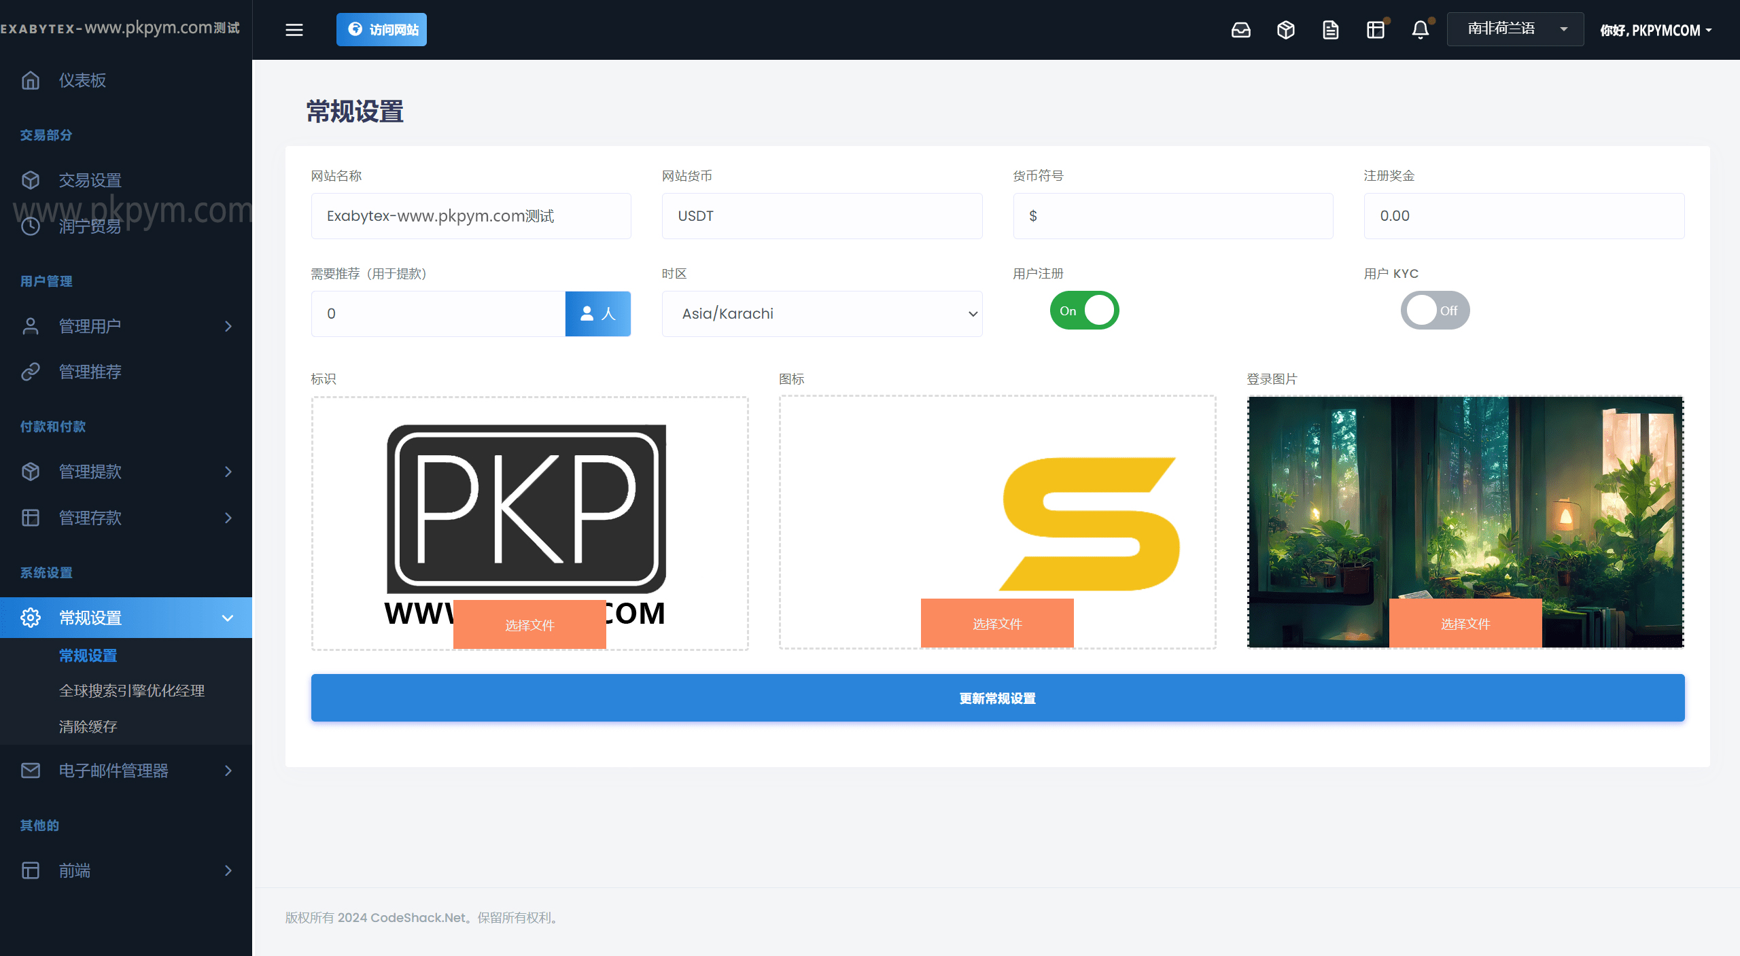The image size is (1740, 956).
Task: Click the link icon beside 管理推荐
Action: click(x=31, y=372)
